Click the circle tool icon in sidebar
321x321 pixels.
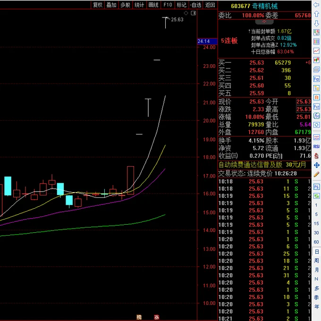click(316, 125)
